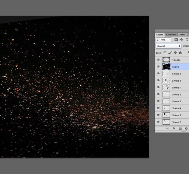Image resolution: width=189 pixels, height=174 pixels.
Task: Enable lock position move icon
Action: pyautogui.click(x=175, y=53)
